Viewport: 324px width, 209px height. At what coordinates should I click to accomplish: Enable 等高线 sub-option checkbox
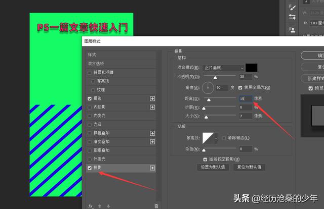[93, 81]
